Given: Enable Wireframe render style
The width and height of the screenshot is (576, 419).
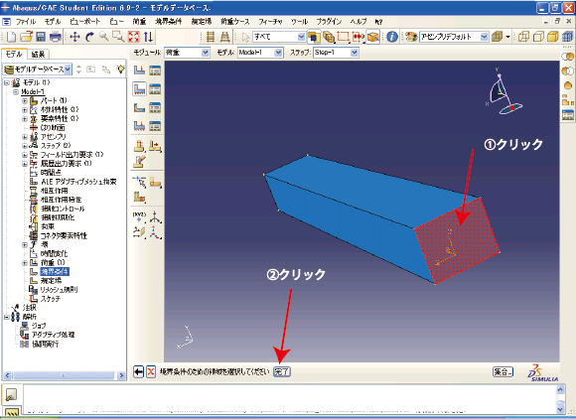Looking at the screenshot, I should (x=523, y=37).
